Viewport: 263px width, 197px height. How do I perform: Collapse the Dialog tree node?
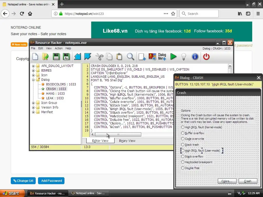[33, 80]
